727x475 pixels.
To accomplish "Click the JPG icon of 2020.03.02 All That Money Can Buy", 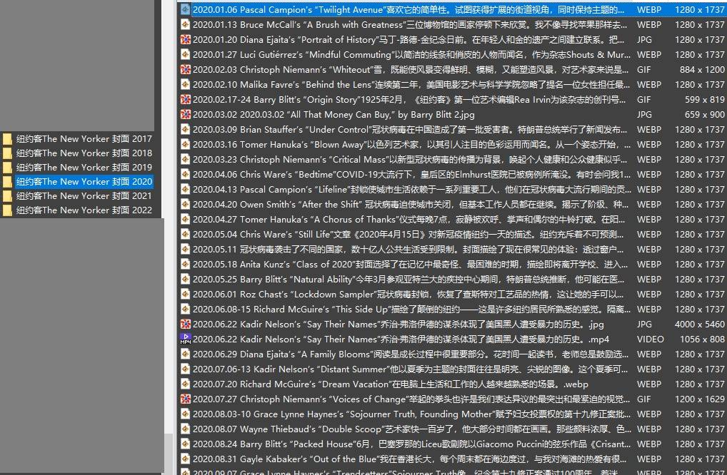I will point(185,114).
